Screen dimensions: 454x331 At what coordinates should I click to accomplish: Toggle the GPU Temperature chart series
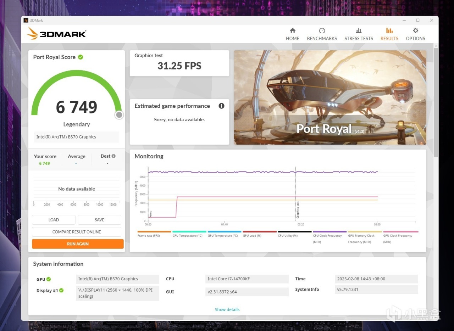point(225,234)
